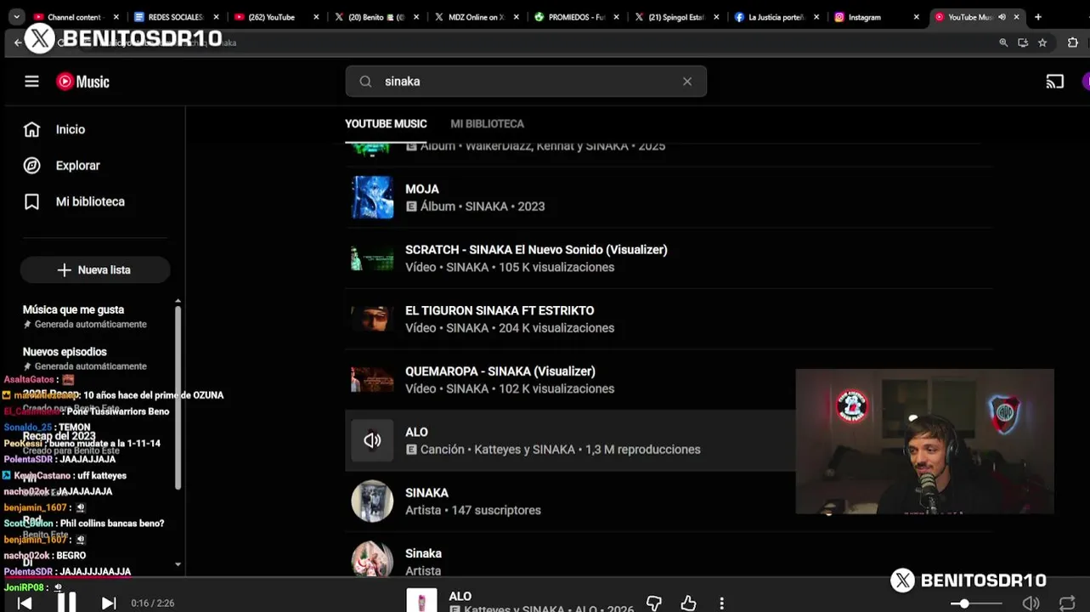Bookmark this page with the star icon
Screen dimensions: 1090x612
click(x=1042, y=42)
